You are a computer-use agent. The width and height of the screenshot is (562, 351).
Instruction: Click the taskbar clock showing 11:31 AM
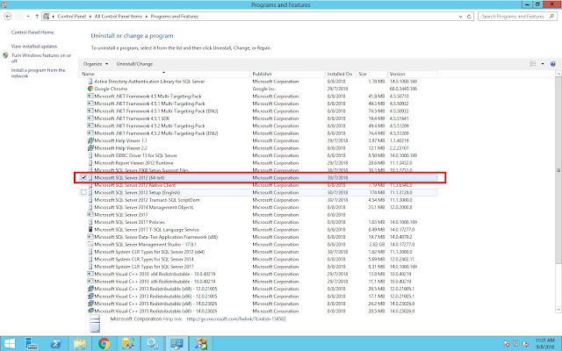click(544, 344)
